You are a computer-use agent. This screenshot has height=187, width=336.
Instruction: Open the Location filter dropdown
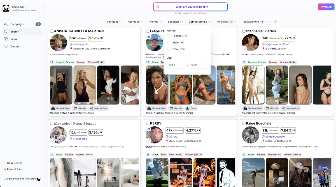click(175, 22)
